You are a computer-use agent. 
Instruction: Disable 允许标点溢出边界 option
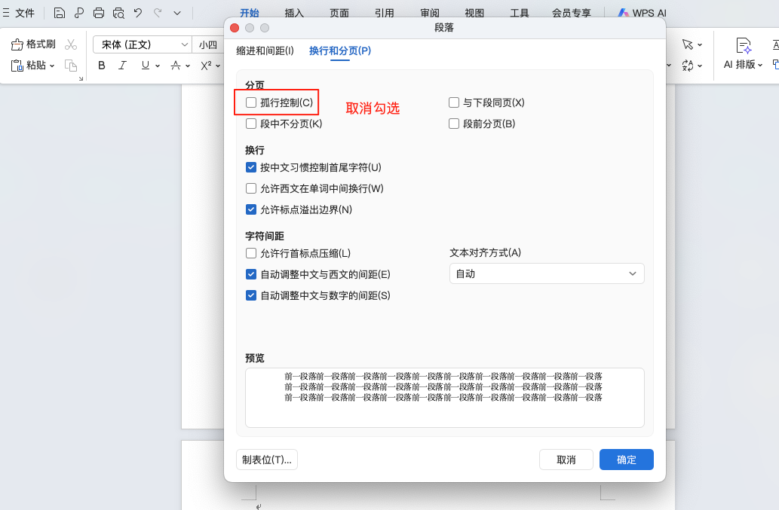pyautogui.click(x=250, y=209)
